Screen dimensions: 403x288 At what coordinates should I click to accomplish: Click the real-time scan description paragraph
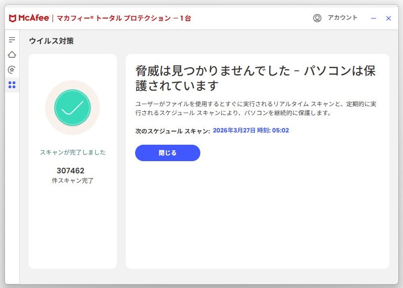255,109
